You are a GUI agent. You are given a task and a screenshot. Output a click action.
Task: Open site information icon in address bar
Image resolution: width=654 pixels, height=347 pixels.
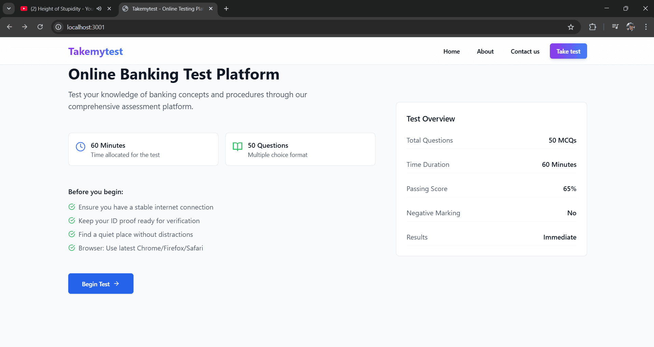click(x=59, y=27)
